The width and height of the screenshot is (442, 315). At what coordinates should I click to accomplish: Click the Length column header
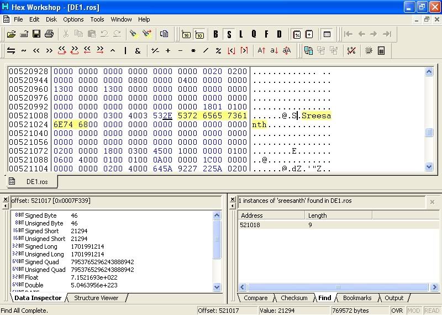(339, 216)
